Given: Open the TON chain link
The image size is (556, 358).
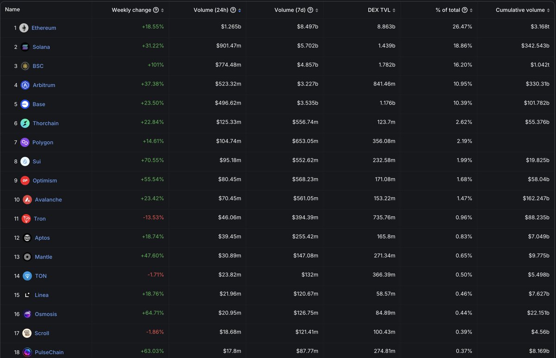Looking at the screenshot, I should (41, 276).
